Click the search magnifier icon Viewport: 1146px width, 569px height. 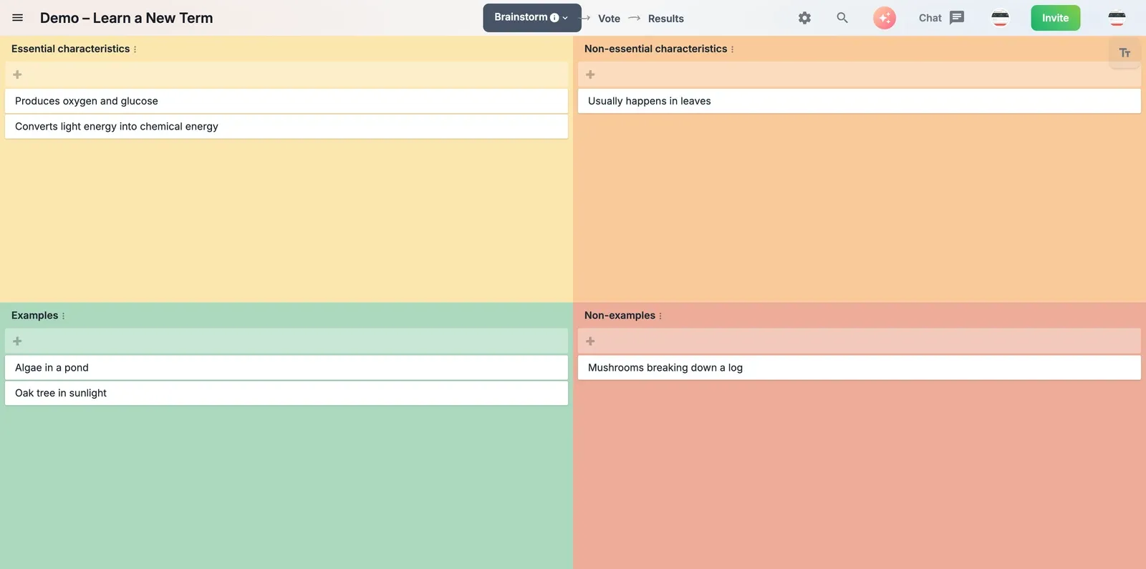[842, 18]
